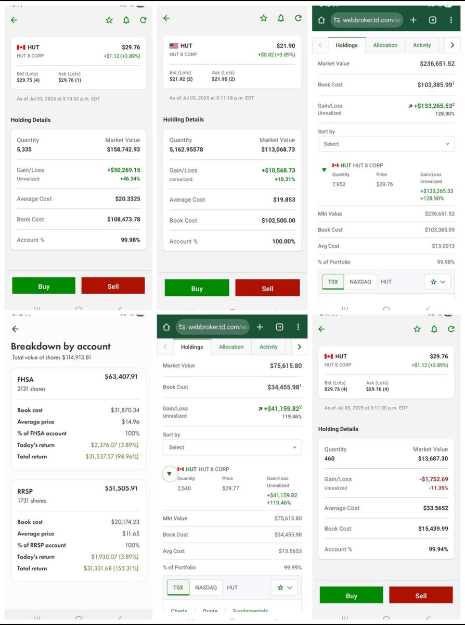465x625 pixels.
Task: Open tab switcher (11) above the $75,615.80 holdings
Action: pos(279,327)
